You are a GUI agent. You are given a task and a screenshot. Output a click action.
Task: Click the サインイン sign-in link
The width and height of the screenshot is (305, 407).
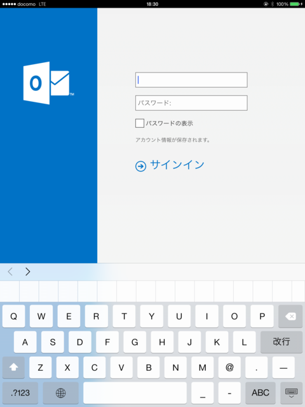click(177, 165)
